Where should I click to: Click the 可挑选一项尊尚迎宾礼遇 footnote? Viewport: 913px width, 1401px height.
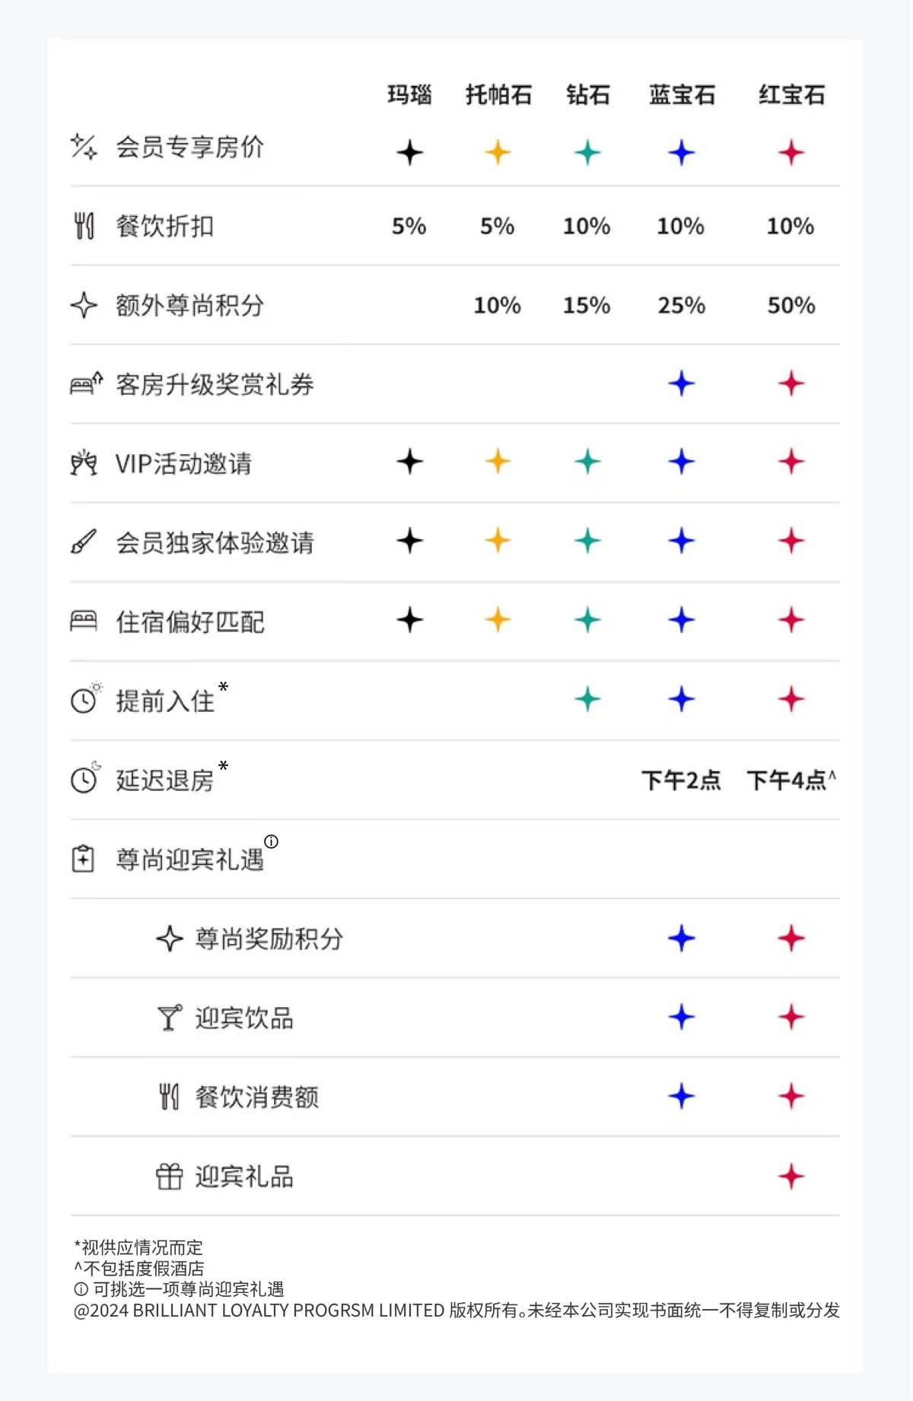189,1289
